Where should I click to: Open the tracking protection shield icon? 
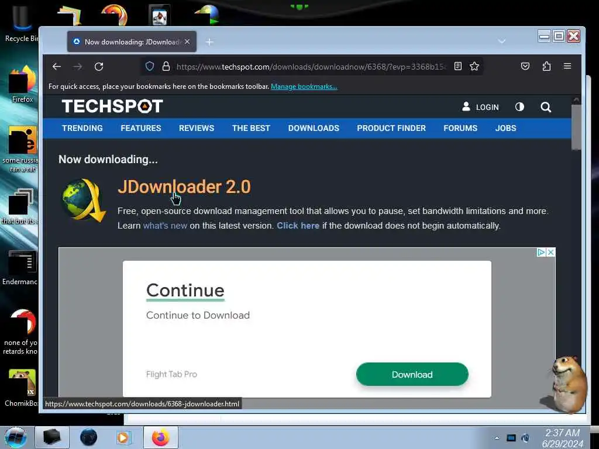coord(150,67)
